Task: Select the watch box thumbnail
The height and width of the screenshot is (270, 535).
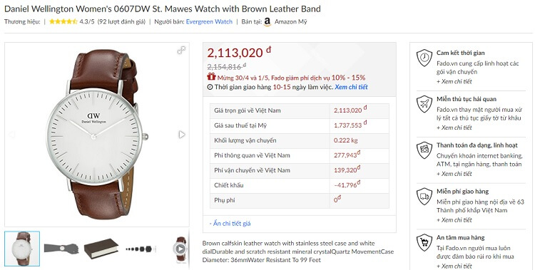Action: pos(101,249)
